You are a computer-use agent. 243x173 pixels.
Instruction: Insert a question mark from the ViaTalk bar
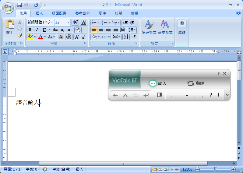click(210, 95)
